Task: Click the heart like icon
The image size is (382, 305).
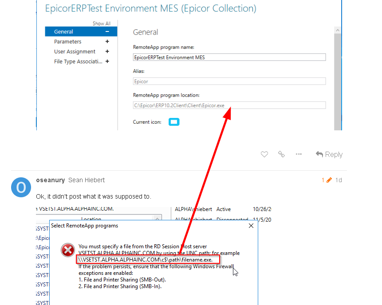Action: [x=264, y=154]
